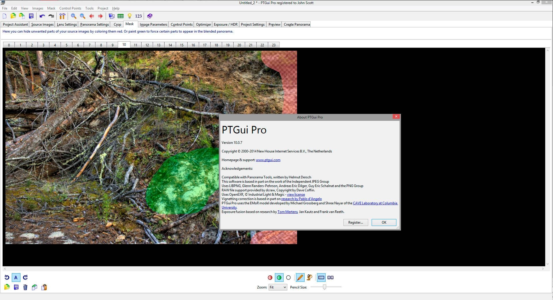Screen dimensions: 553x300
Task: Activate the fill bucket tool
Action: [x=309, y=278]
